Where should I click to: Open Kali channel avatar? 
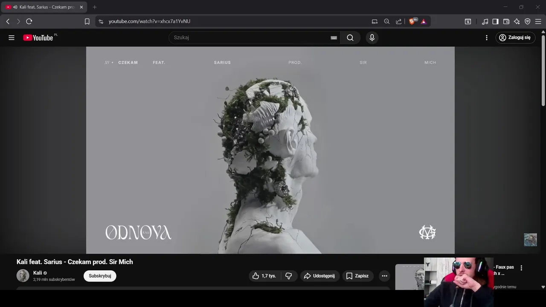[23, 276]
